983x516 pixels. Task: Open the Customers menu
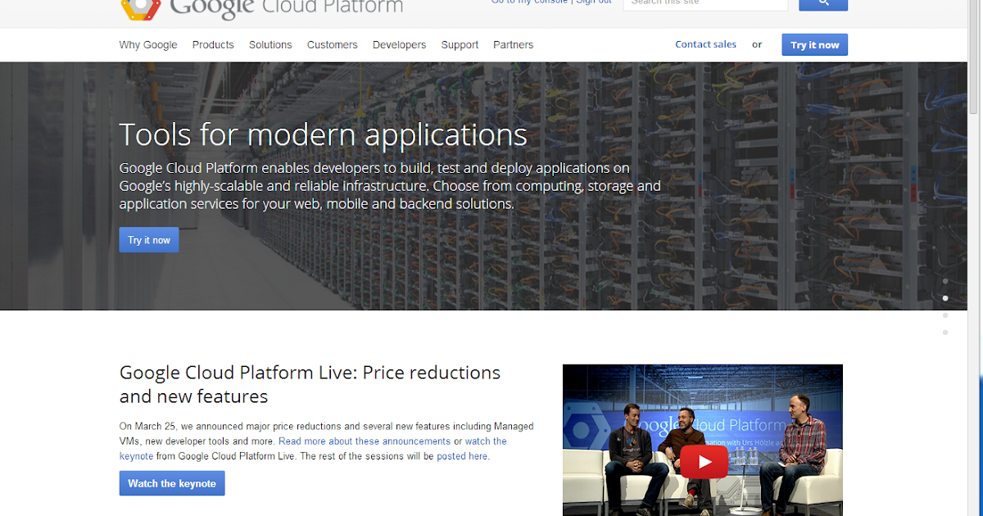coord(333,45)
